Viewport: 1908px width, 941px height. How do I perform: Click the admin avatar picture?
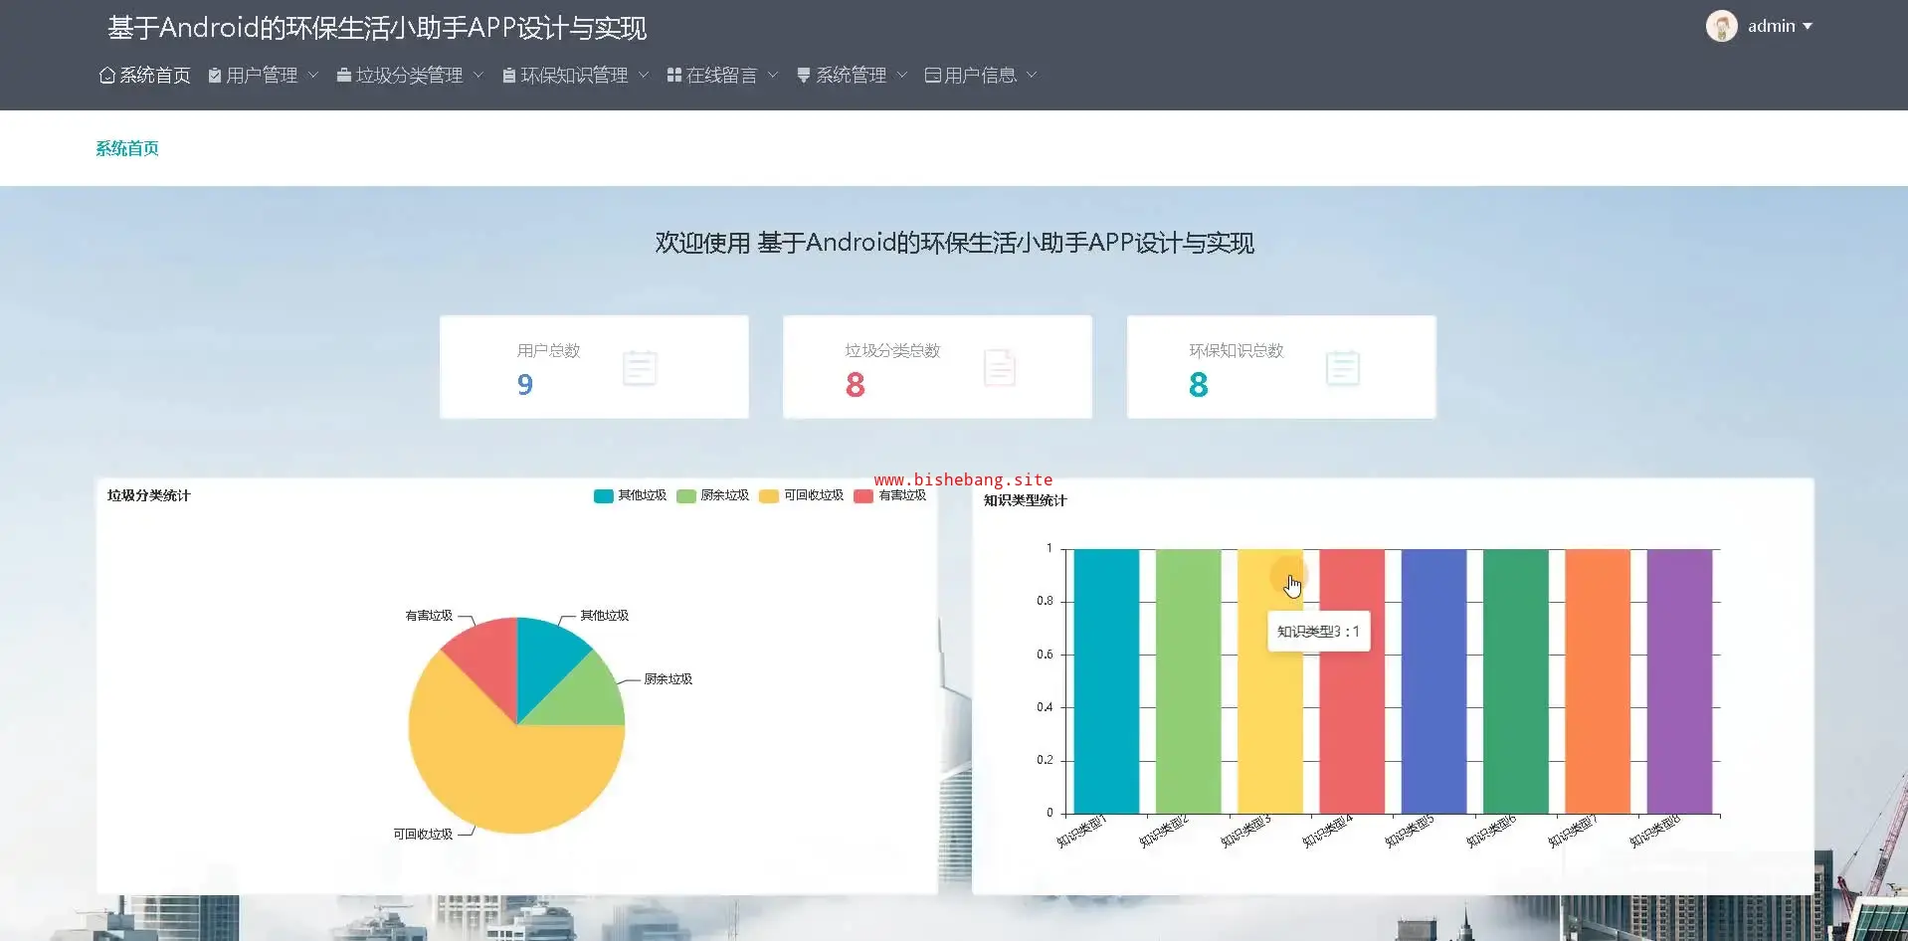click(x=1721, y=26)
